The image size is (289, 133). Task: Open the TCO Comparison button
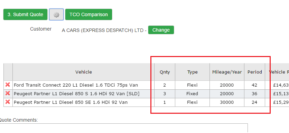88,14
